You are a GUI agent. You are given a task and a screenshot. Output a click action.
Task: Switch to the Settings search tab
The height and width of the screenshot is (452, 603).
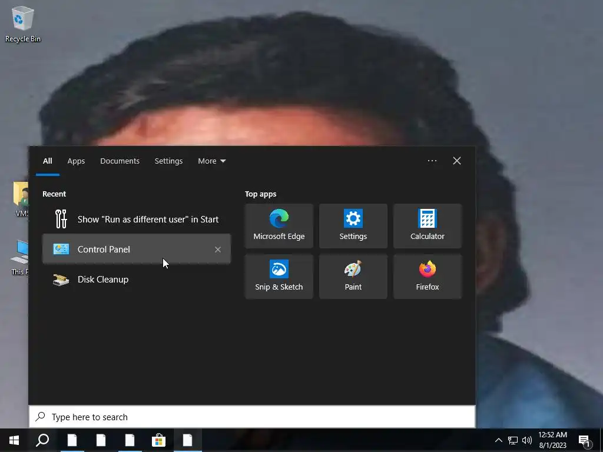coord(168,161)
